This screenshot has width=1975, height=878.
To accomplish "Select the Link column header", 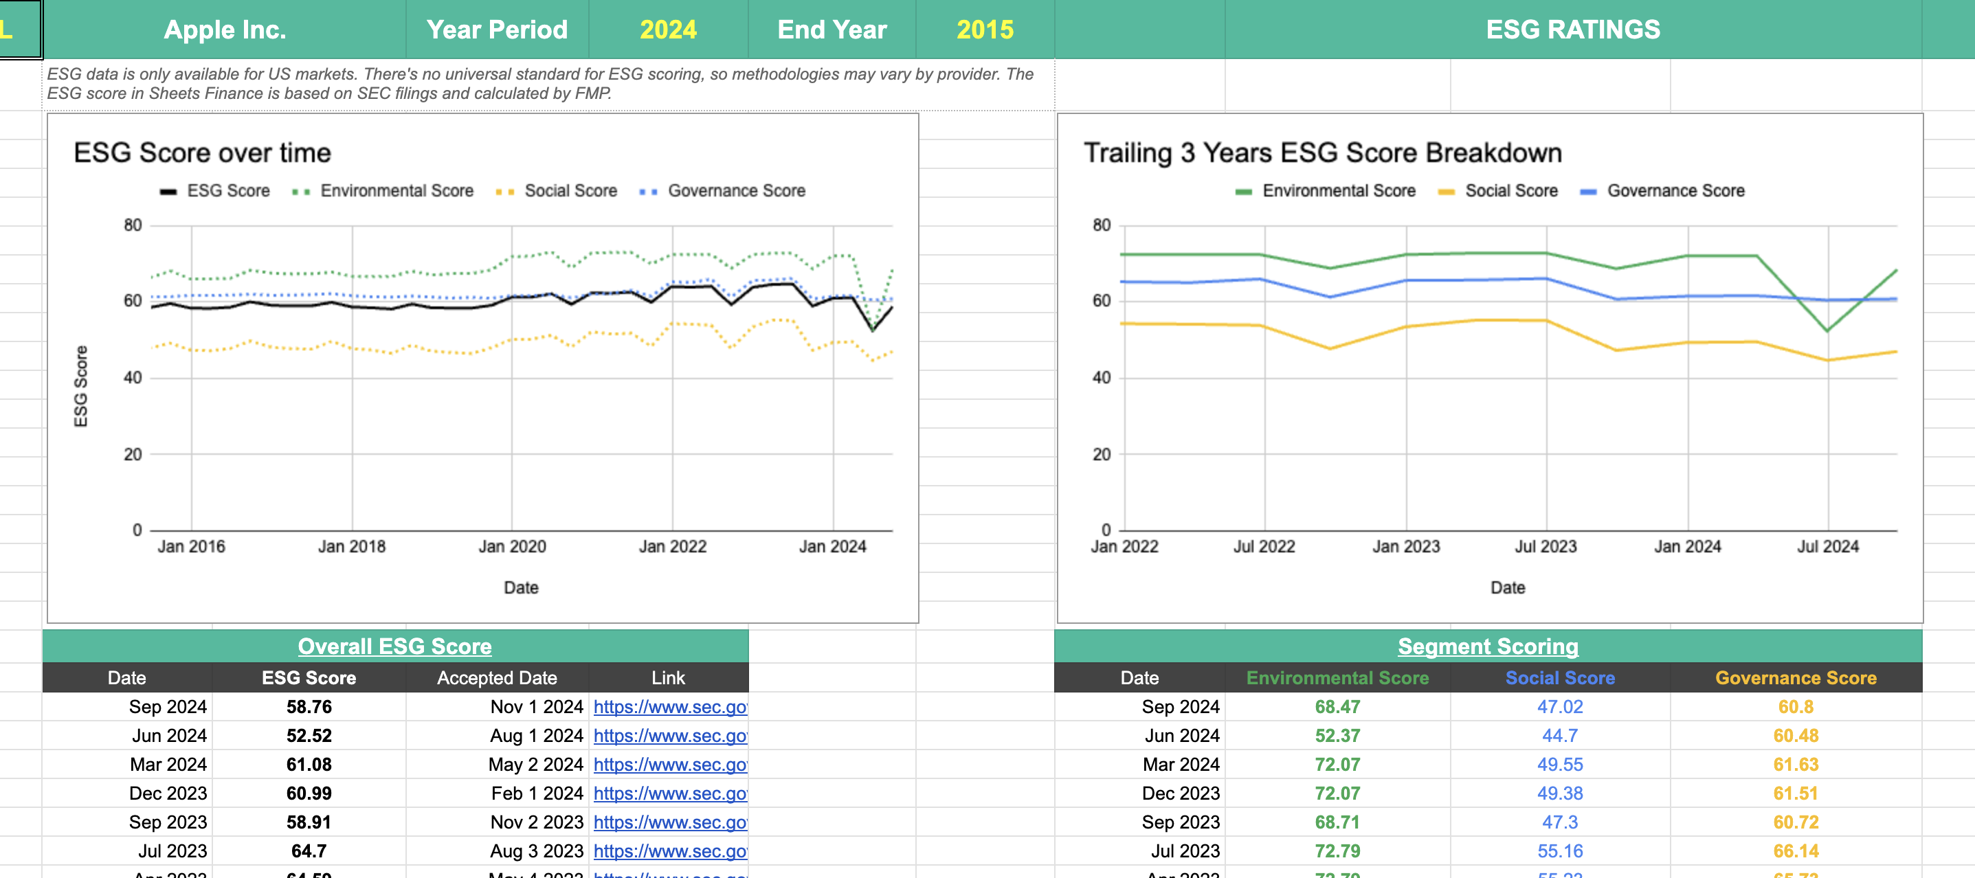I will (668, 678).
